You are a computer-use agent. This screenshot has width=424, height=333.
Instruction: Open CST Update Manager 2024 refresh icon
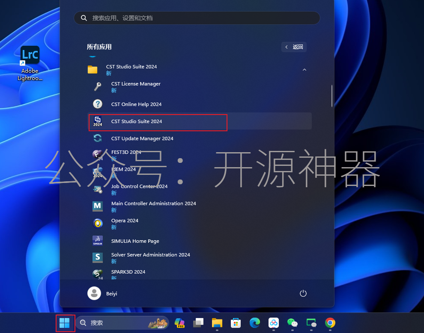coord(98,138)
